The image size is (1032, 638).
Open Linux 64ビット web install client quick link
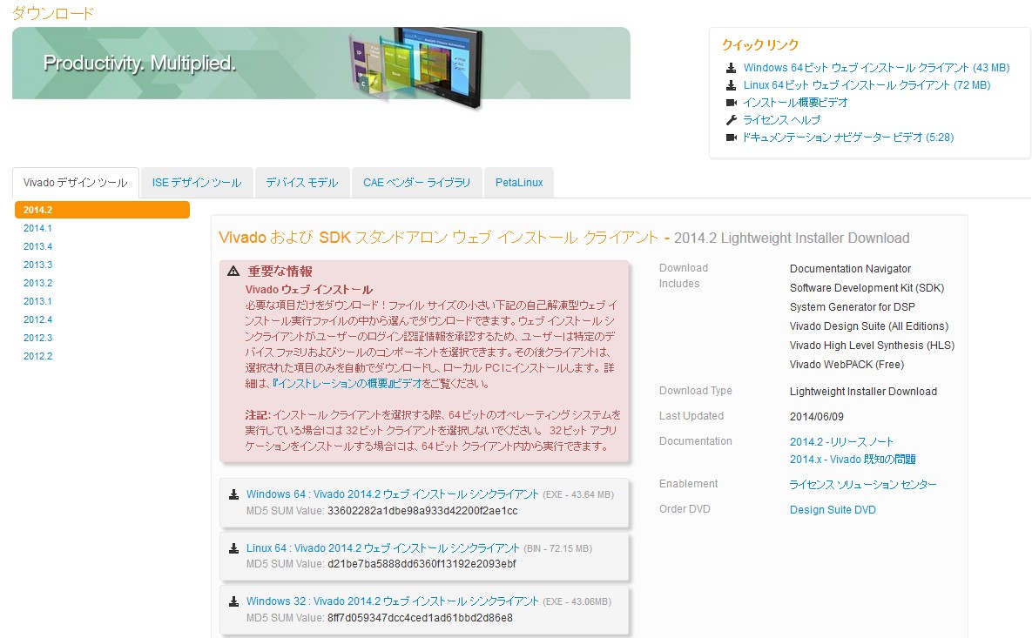click(867, 85)
